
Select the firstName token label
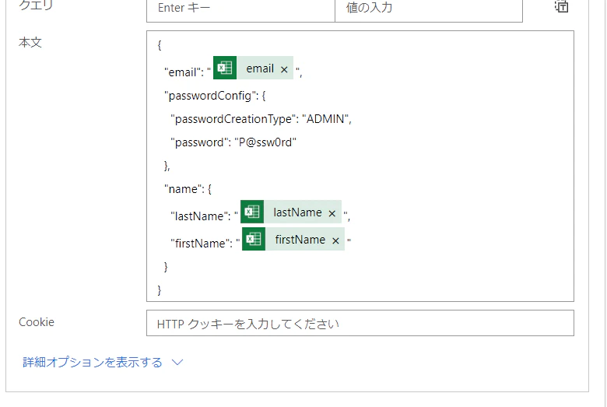coord(300,240)
